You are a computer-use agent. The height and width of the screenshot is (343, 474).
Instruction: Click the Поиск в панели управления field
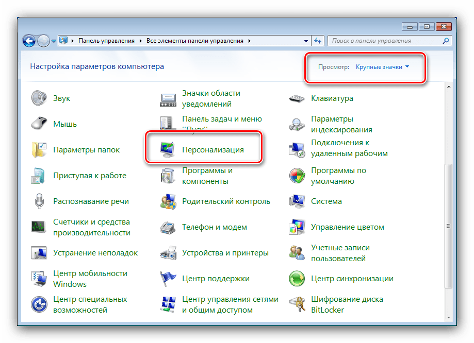click(384, 41)
